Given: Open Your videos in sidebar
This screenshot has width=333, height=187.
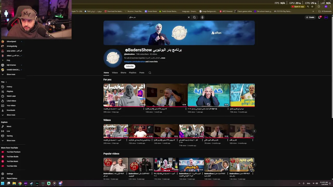Looking at the screenshot, I should tap(11, 105).
